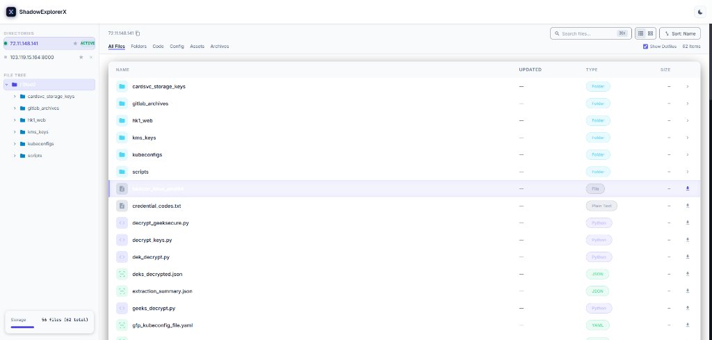The height and width of the screenshot is (340, 712).
Task: Select the hk1_web folder in the file tree
Action: point(36,120)
